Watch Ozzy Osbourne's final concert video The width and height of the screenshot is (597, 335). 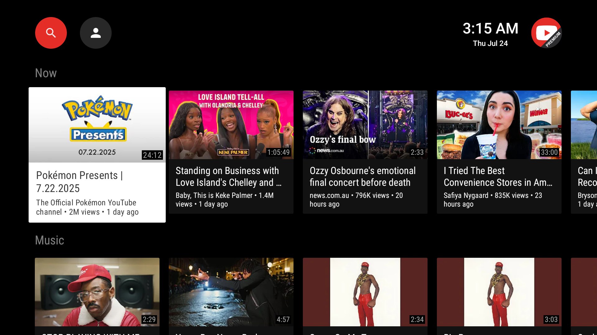365,125
